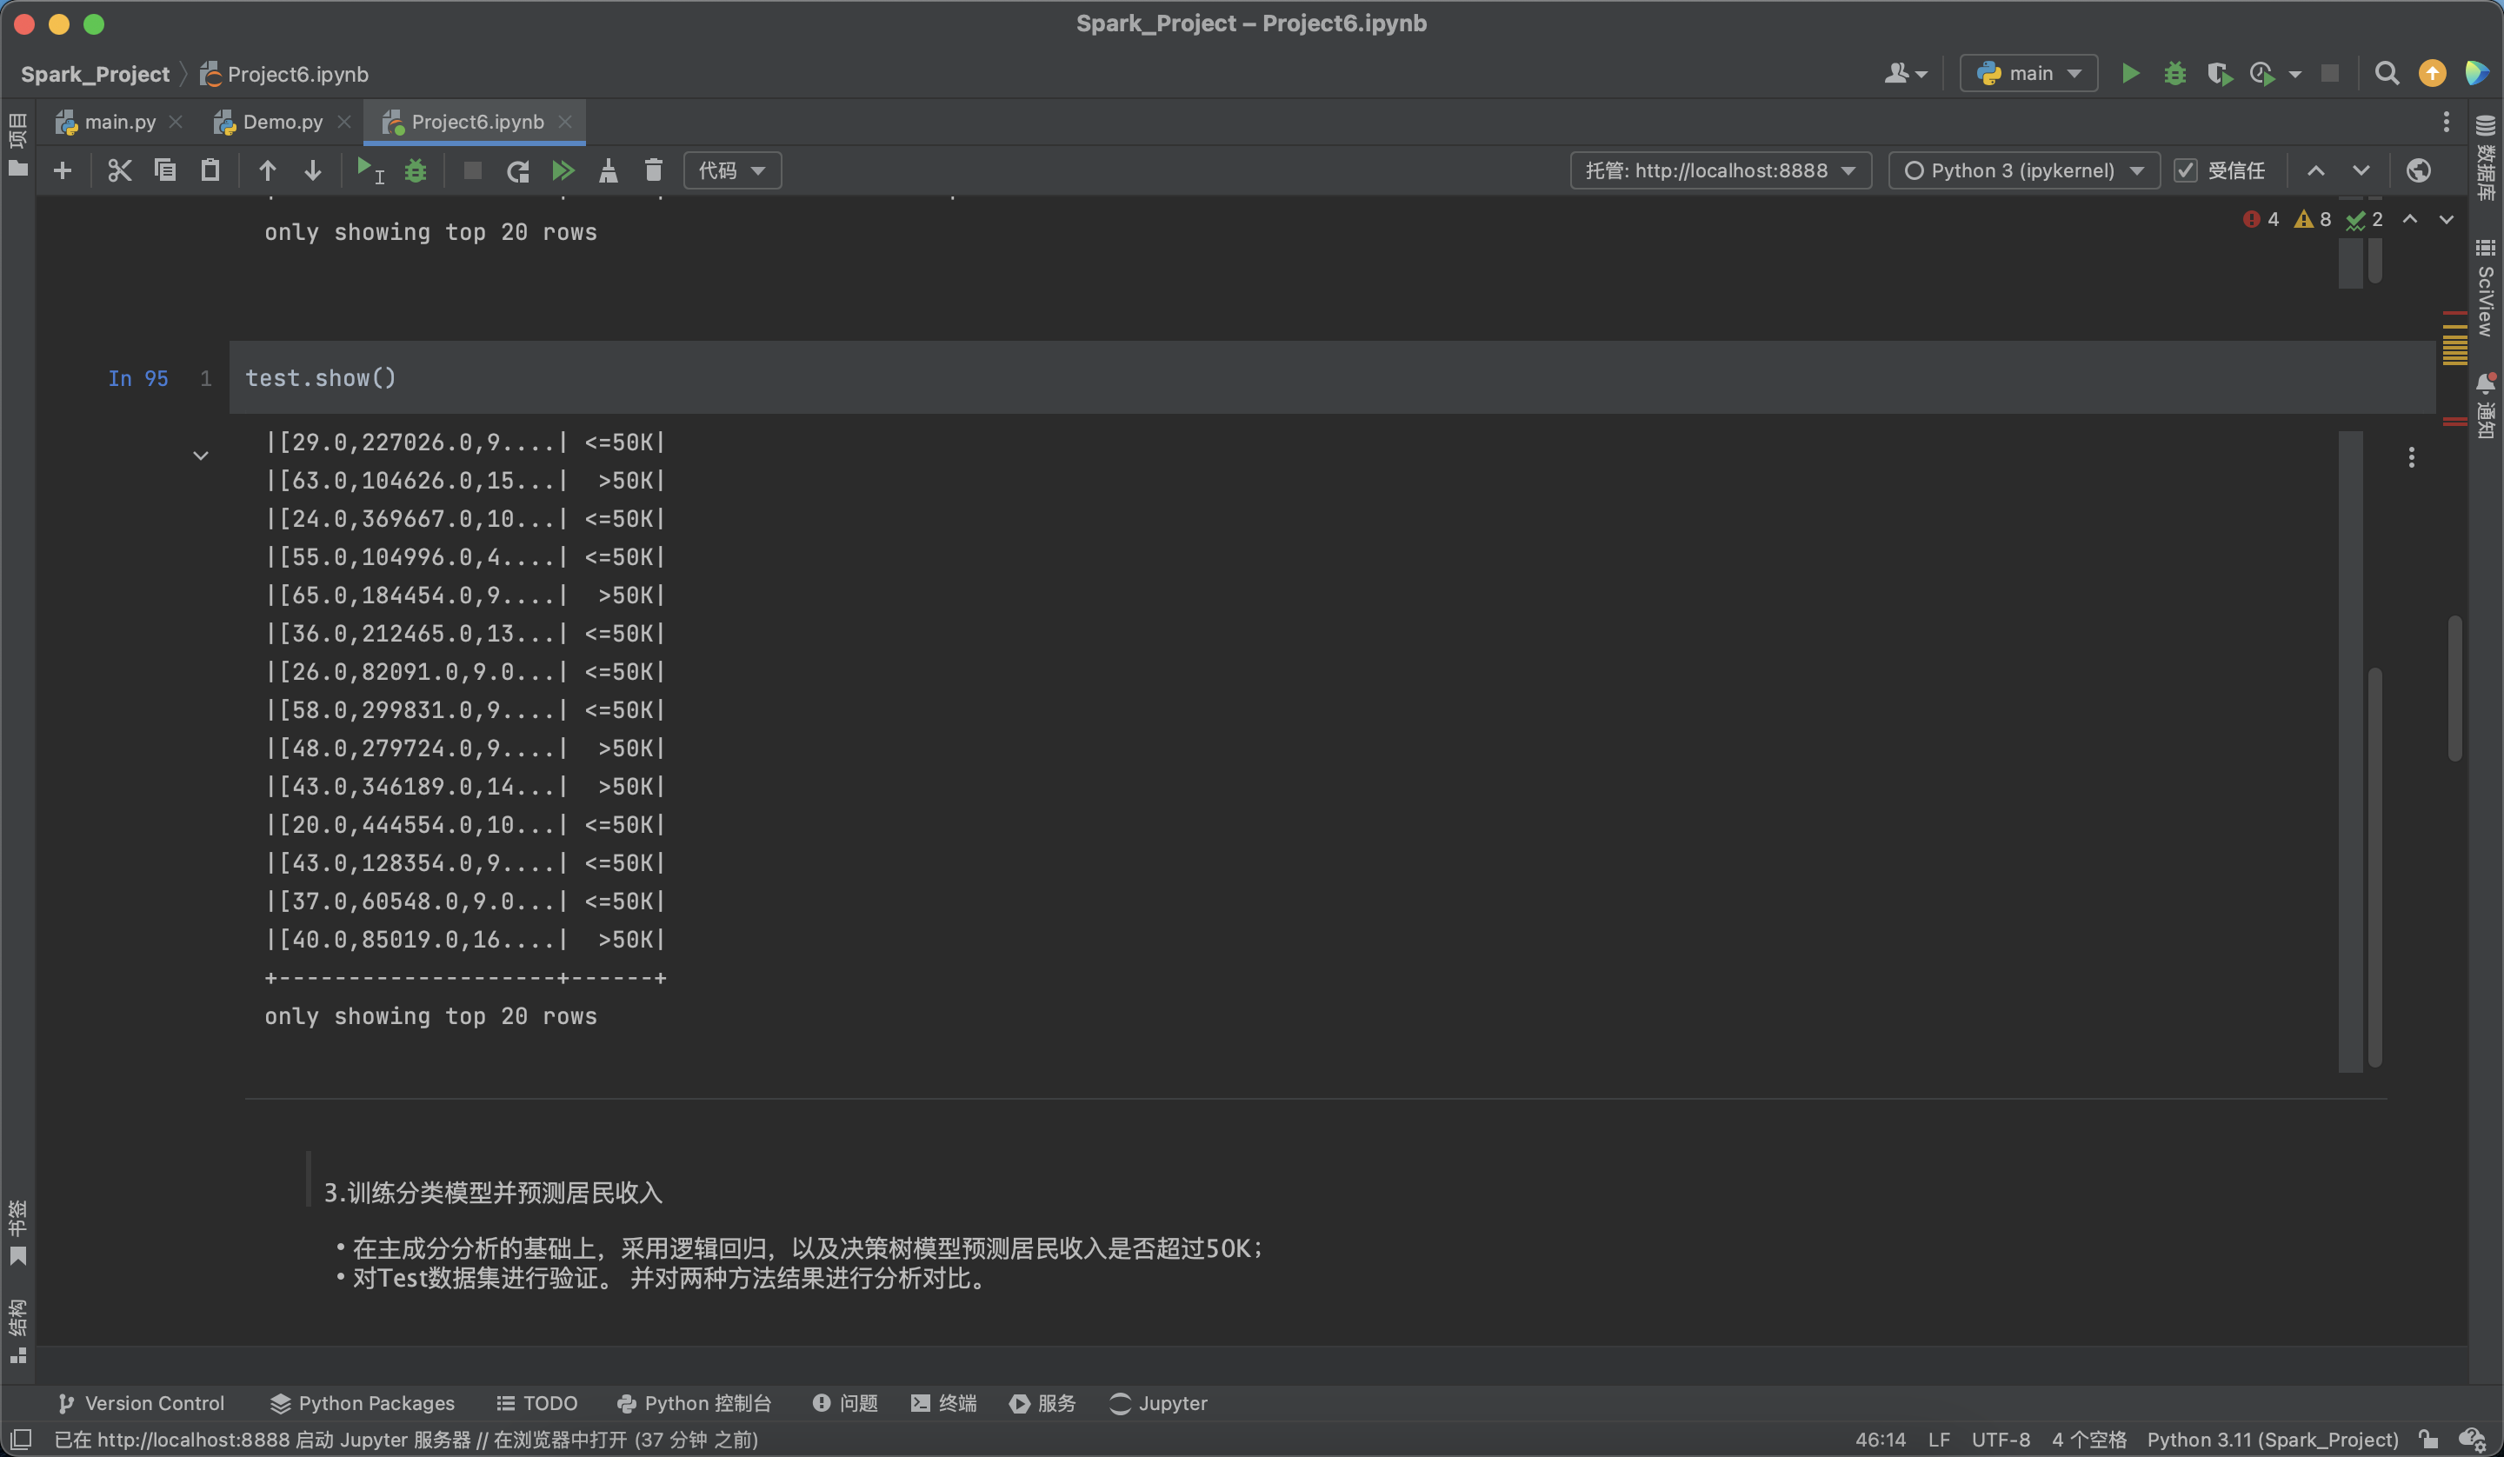Open the Python Packages tool window
The height and width of the screenshot is (1457, 2504).
[362, 1403]
